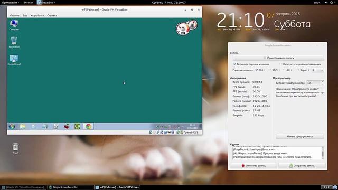Click the preview bitrate input field
Screen dimensions: 338x190
click(314, 83)
